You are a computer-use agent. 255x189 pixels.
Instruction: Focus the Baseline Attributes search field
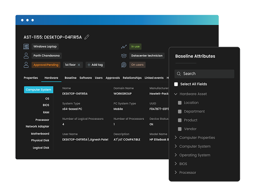(204, 74)
